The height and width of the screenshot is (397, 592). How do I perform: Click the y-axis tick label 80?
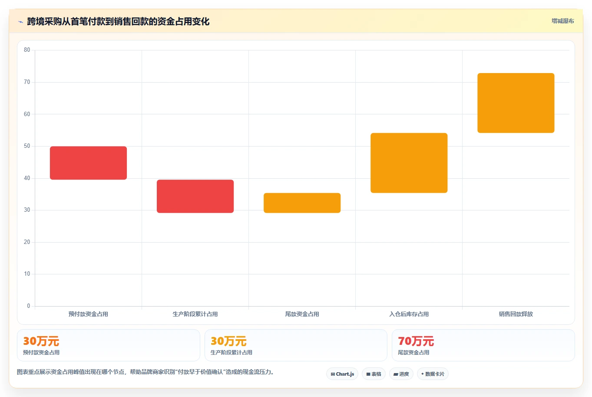27,50
